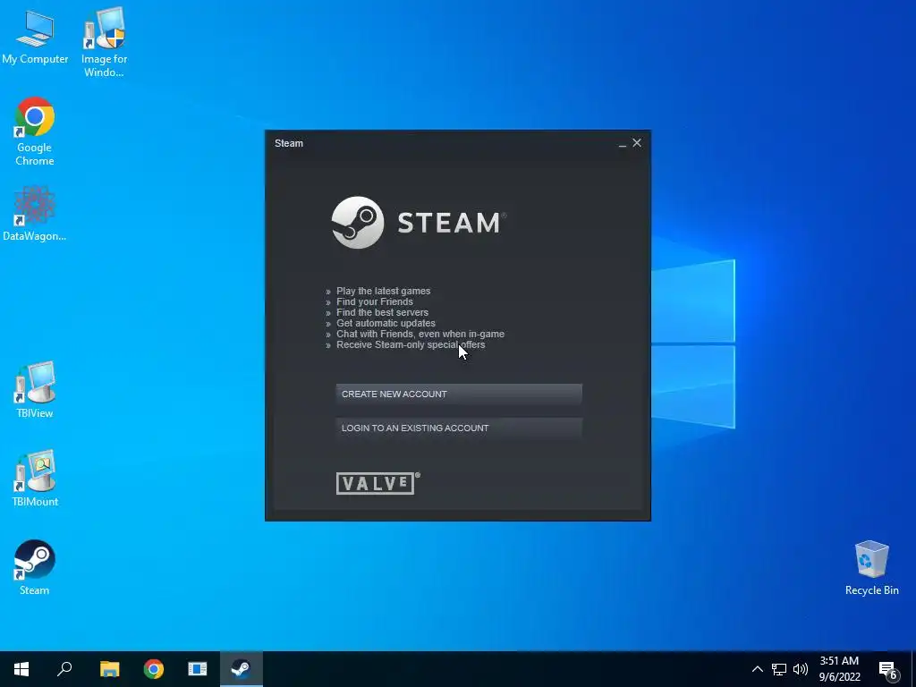Viewport: 916px width, 687px height.
Task: Select the Steam desktop shortcut
Action: (x=35, y=567)
